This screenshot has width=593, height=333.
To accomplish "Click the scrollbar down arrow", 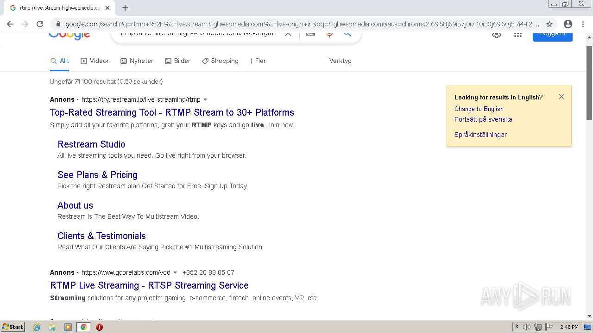I will tap(589, 316).
